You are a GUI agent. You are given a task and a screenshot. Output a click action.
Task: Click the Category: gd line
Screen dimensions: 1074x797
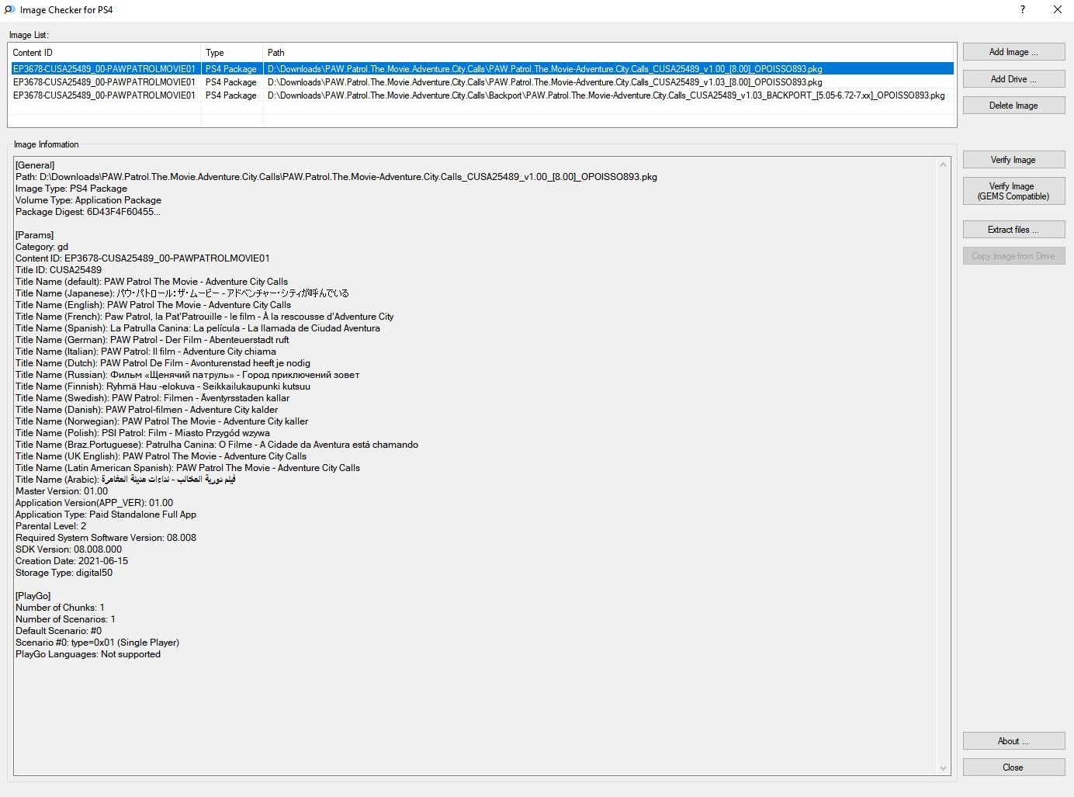tap(42, 247)
